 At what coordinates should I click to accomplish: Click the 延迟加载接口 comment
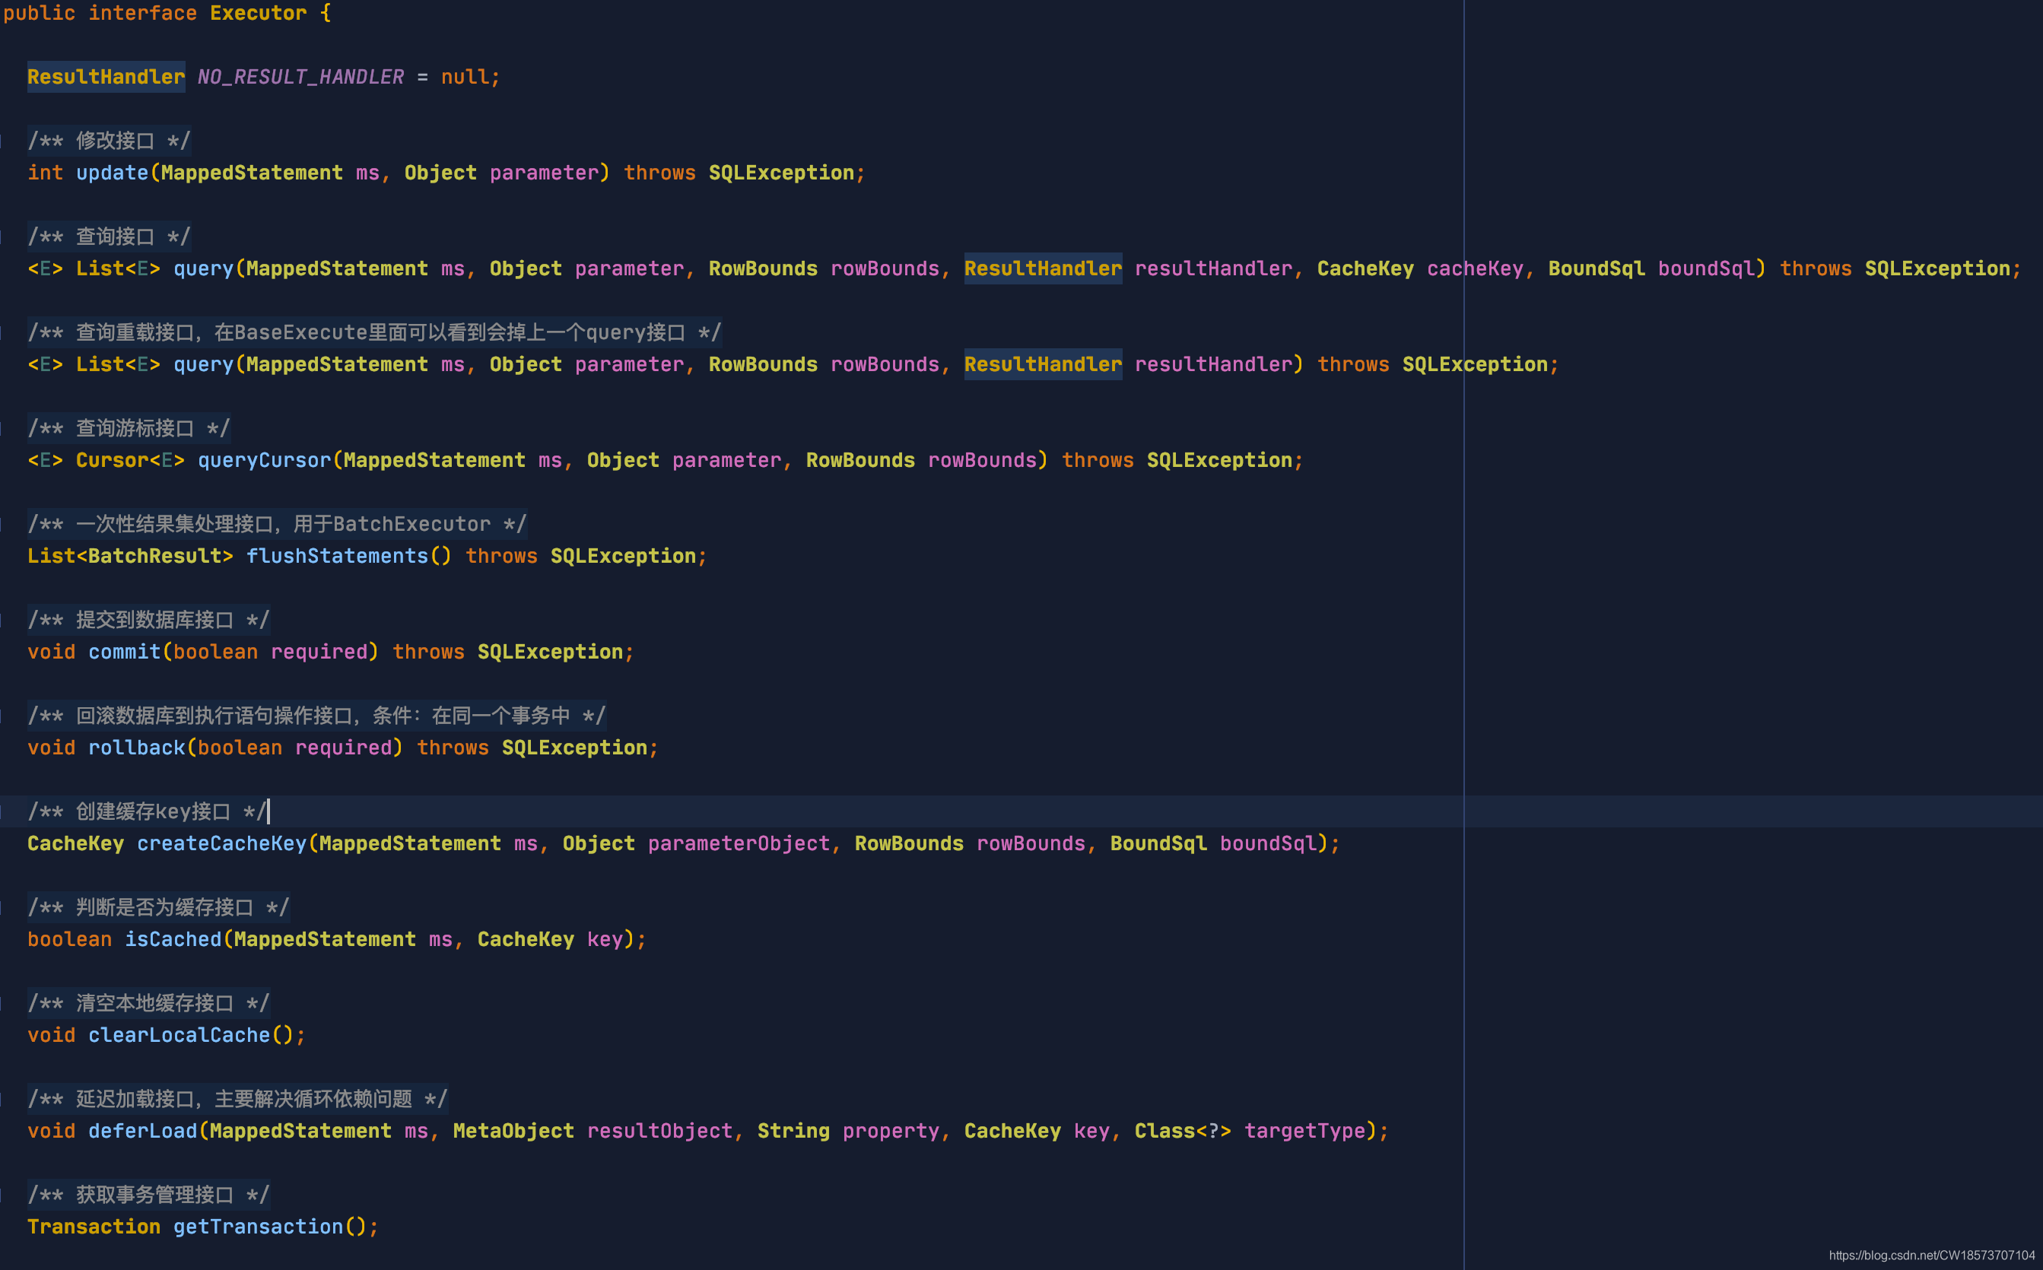[237, 1099]
